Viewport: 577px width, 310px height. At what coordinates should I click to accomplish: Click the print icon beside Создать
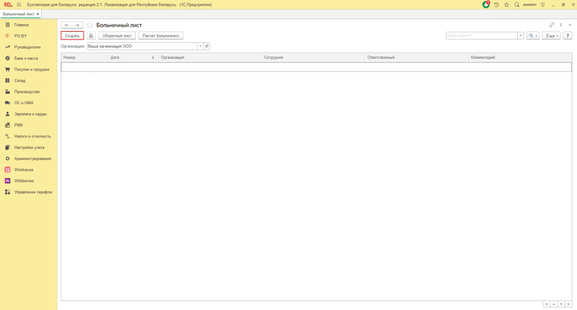pos(91,36)
